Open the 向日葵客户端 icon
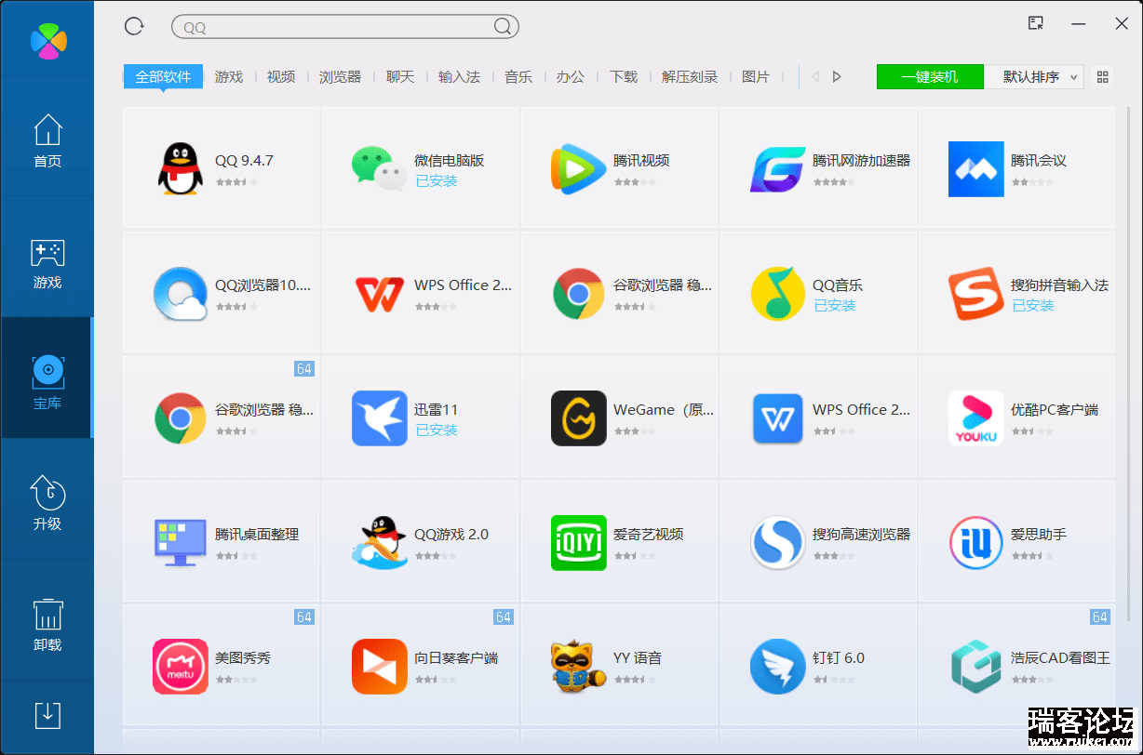 point(379,667)
